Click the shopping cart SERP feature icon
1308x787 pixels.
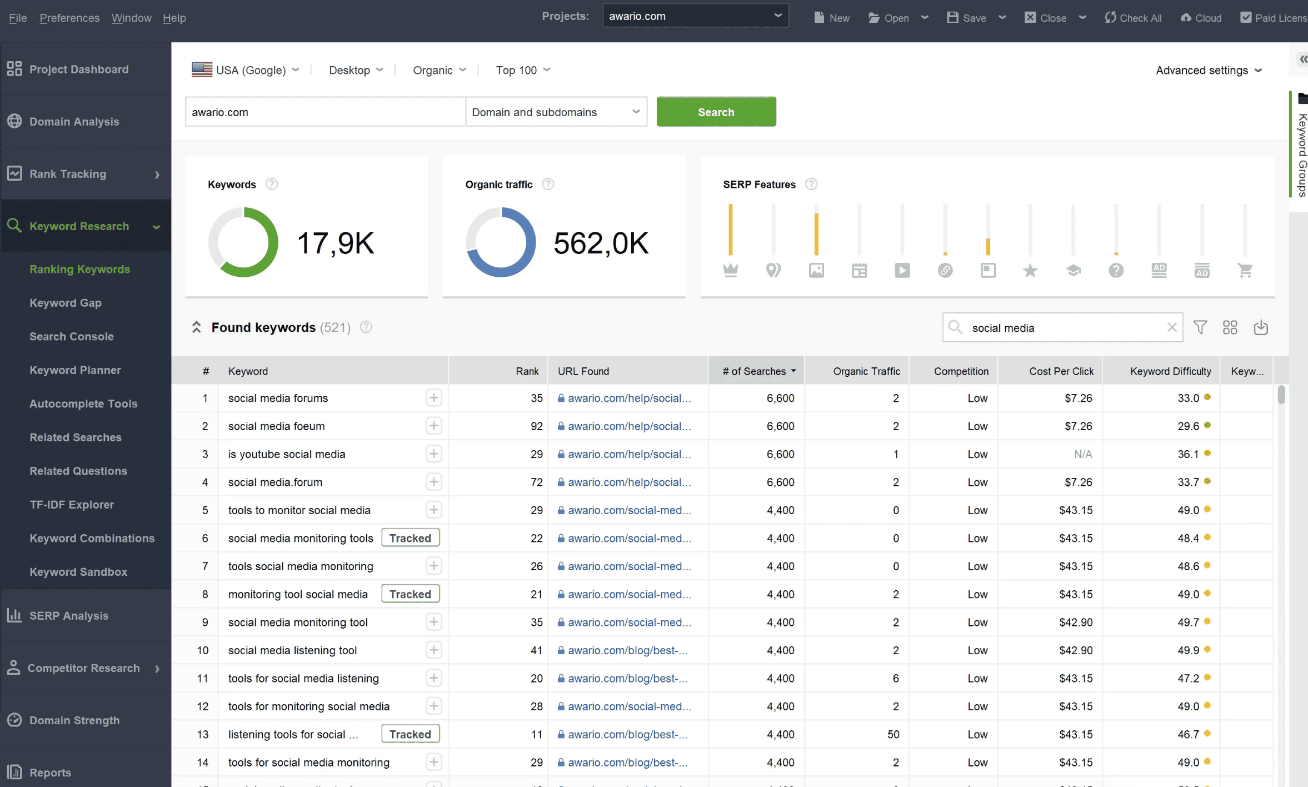tap(1245, 271)
